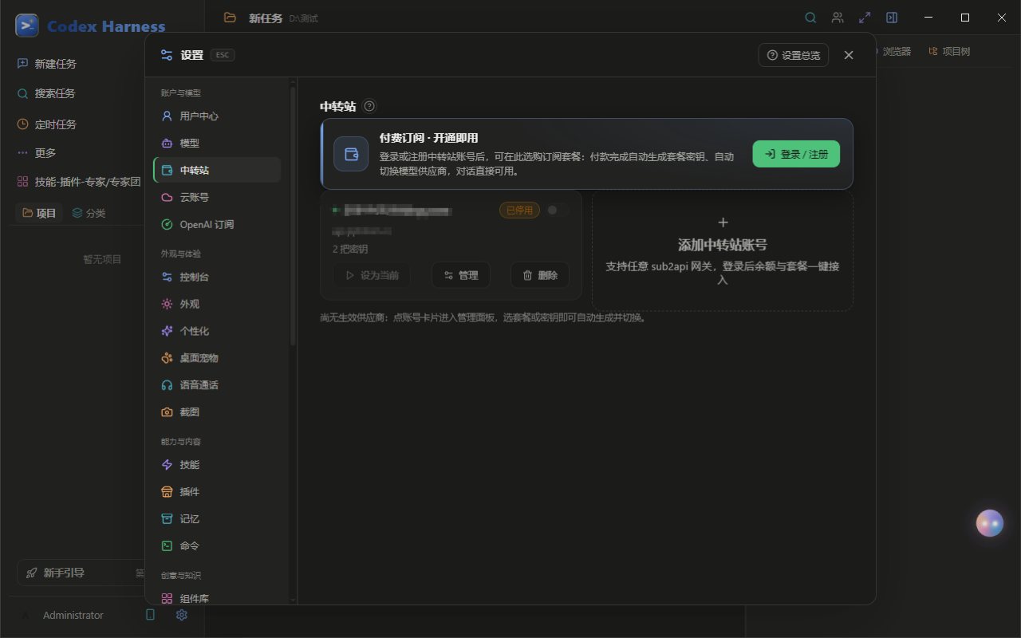Click 已停用 status badge
The image size is (1021, 638).
point(520,211)
